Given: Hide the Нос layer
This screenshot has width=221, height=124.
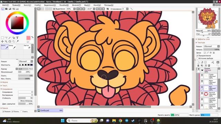Looking at the screenshot, I should click(x=202, y=87).
